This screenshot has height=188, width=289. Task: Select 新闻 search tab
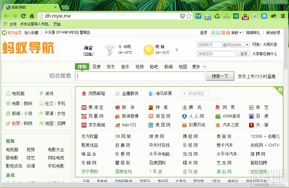pos(169,67)
